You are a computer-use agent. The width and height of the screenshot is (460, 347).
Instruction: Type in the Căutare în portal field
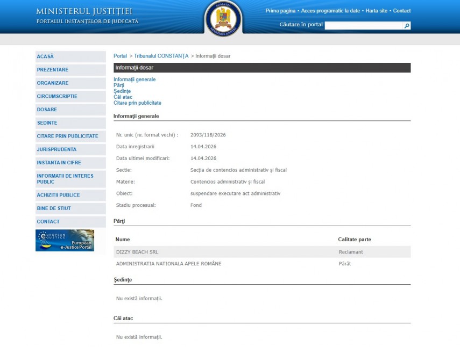[364, 26]
